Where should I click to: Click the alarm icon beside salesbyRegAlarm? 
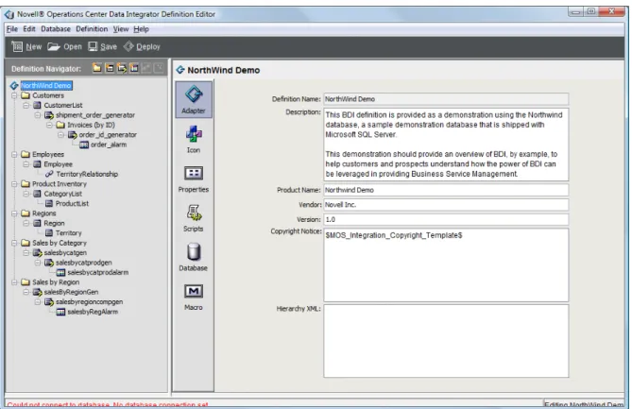tap(60, 312)
